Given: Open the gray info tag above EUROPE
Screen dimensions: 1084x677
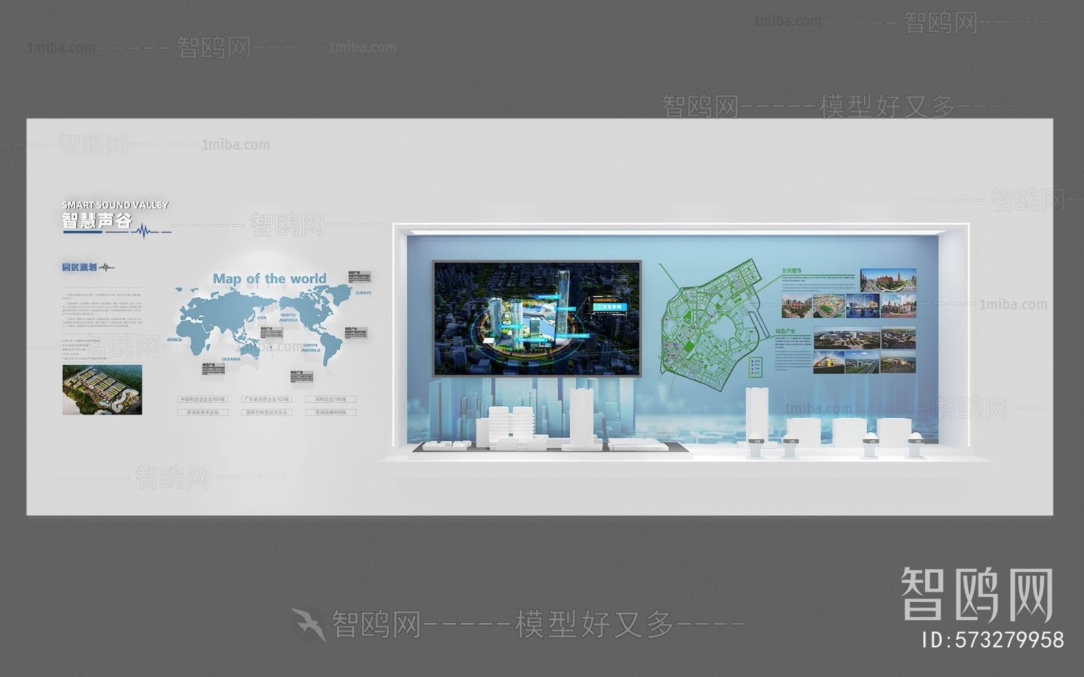Looking at the screenshot, I should point(359,277).
